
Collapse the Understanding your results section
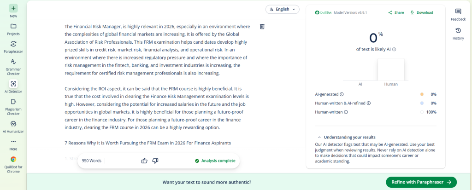318,137
